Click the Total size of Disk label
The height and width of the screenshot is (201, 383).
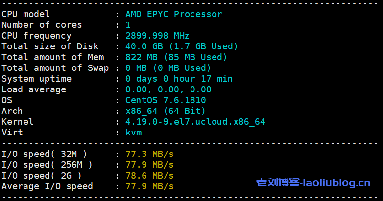pos(50,46)
